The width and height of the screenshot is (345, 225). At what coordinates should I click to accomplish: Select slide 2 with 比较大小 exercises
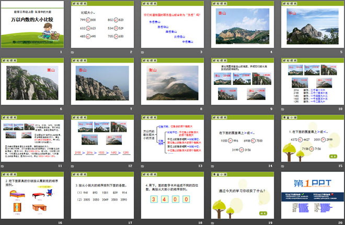point(102,24)
